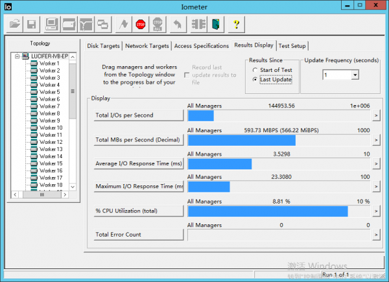This screenshot has height=282, width=389.
Task: Select Worker 1 in topology
Action: pos(49,64)
